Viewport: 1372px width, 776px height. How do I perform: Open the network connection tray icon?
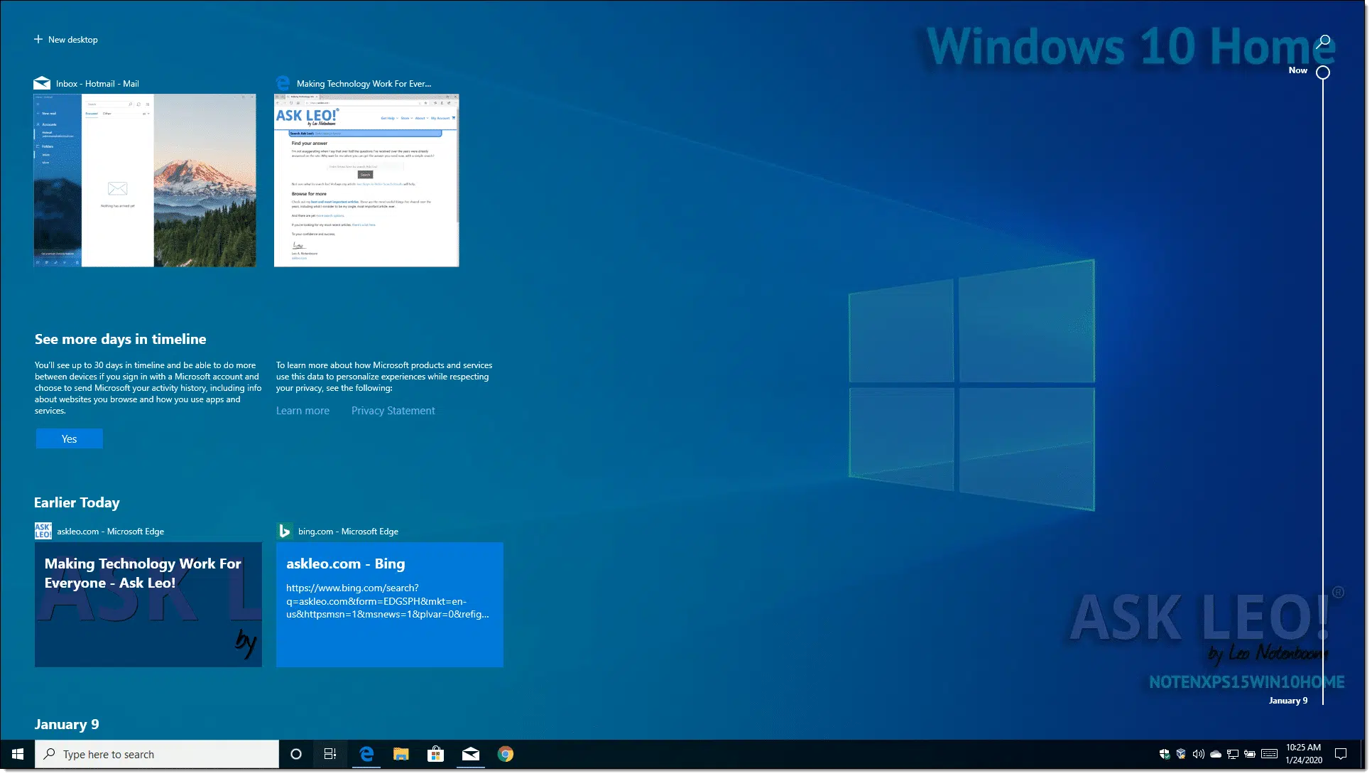tap(1233, 754)
